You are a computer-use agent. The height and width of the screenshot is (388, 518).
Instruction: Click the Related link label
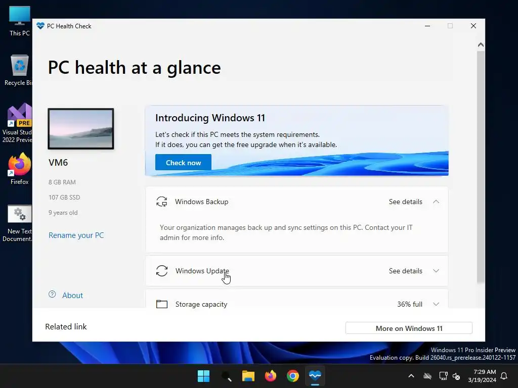pos(66,327)
